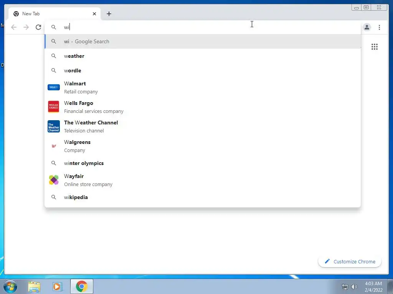Pick the 'winter olympics' suggestion

203,163
